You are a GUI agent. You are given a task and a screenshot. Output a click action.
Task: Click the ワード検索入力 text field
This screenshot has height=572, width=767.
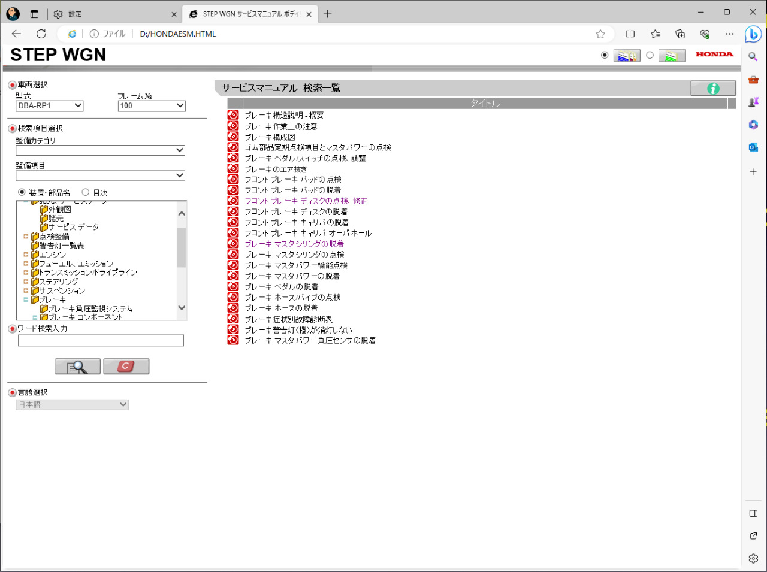click(x=101, y=340)
